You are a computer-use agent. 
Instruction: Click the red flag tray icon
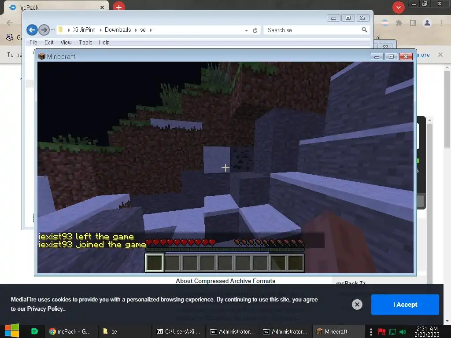(382, 332)
